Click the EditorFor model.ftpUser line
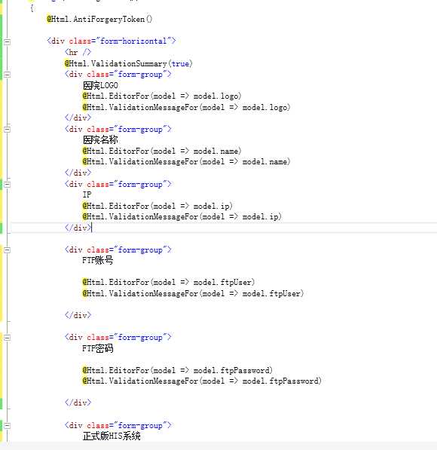The width and height of the screenshot is (437, 450). click(x=169, y=282)
